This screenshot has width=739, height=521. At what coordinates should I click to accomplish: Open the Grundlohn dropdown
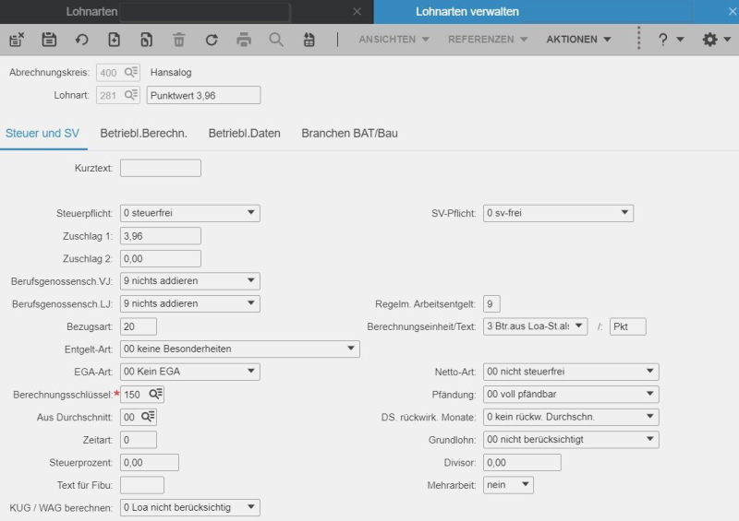pyautogui.click(x=571, y=439)
